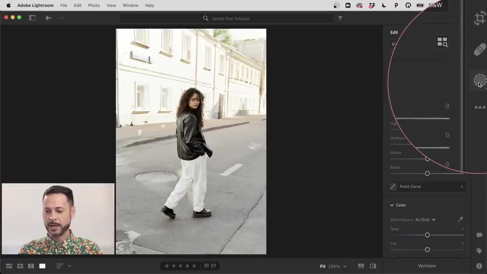The height and width of the screenshot is (274, 487).
Task: Open the Info panel icon
Action: click(479, 266)
